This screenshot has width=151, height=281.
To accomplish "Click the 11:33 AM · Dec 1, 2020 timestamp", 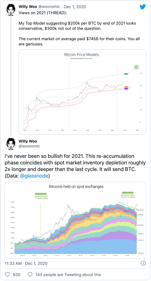I will (x=26, y=263).
